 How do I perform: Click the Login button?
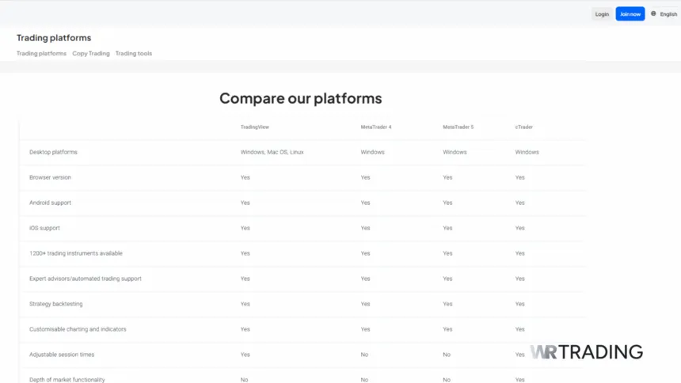[602, 14]
